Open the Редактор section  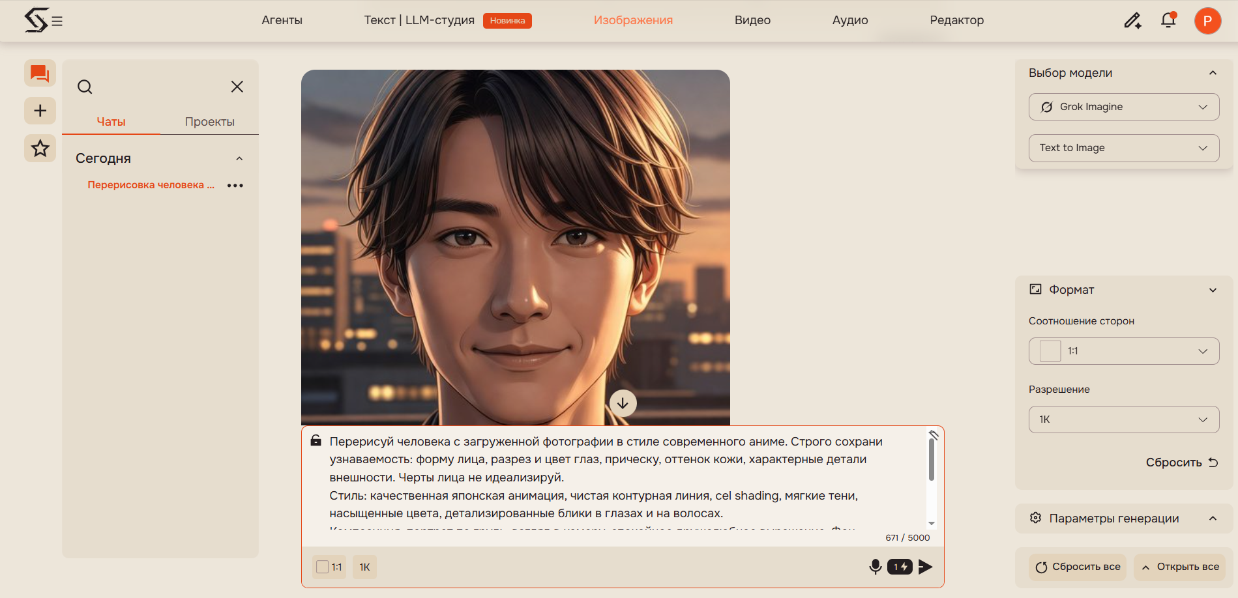click(x=956, y=20)
